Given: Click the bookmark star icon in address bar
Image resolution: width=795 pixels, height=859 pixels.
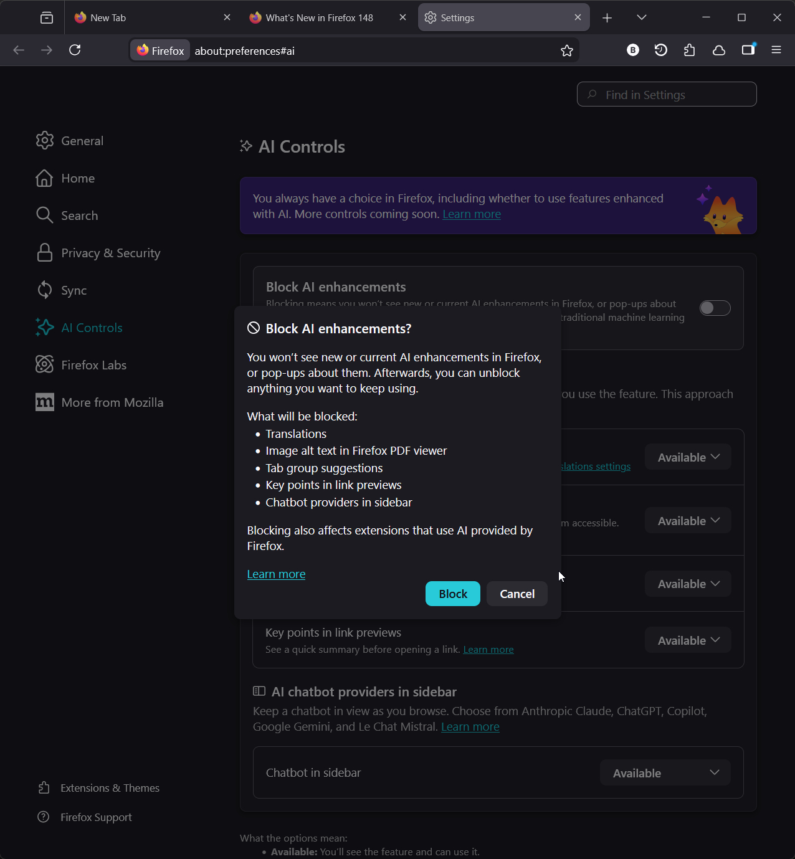Looking at the screenshot, I should [x=566, y=51].
